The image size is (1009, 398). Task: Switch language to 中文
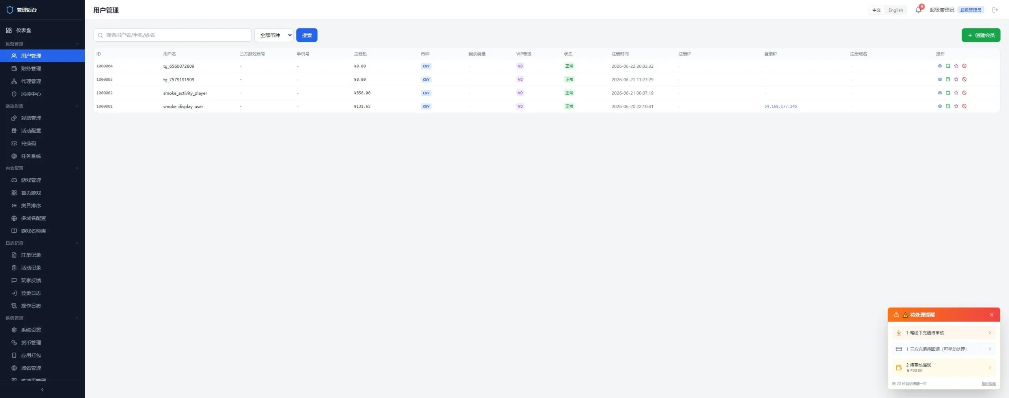pyautogui.click(x=876, y=10)
